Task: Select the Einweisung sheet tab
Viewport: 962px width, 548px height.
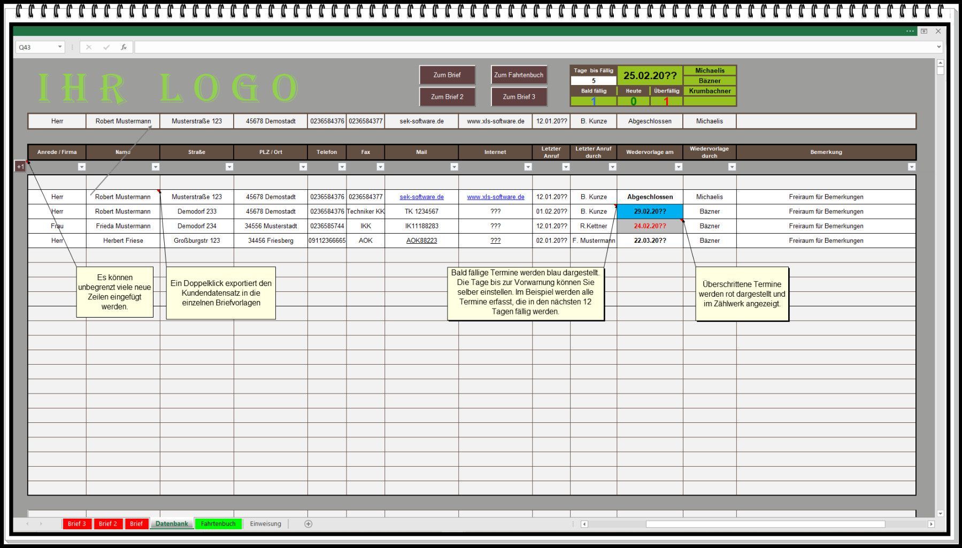Action: click(x=265, y=524)
